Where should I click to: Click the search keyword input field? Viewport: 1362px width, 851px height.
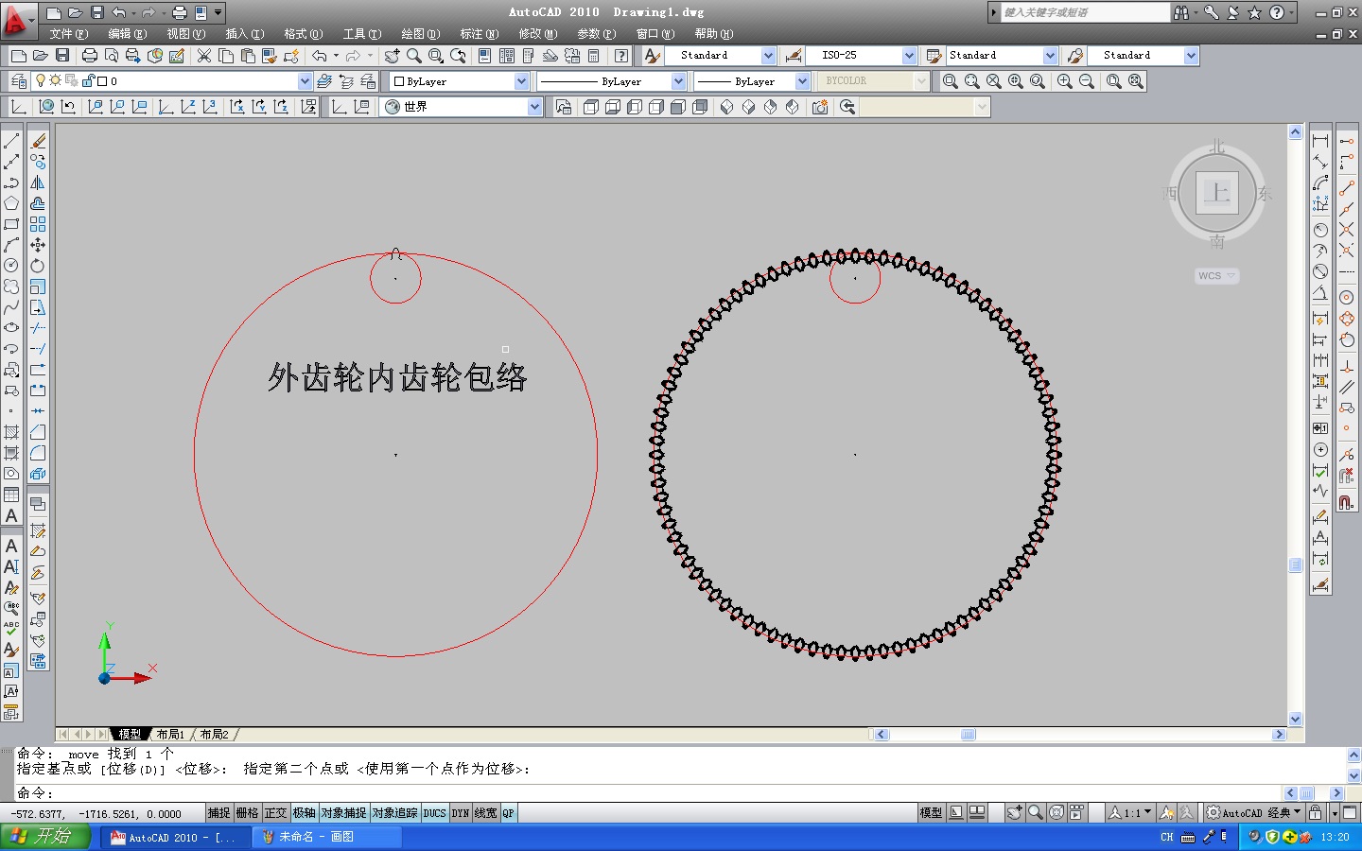[1084, 12]
